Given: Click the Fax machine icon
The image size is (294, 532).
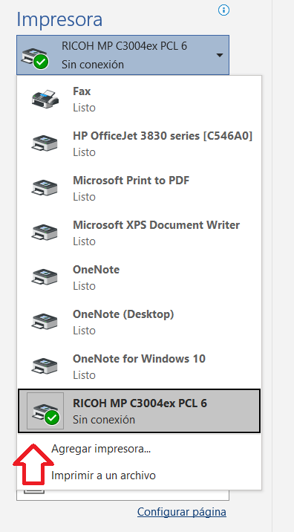Looking at the screenshot, I should coord(45,99).
